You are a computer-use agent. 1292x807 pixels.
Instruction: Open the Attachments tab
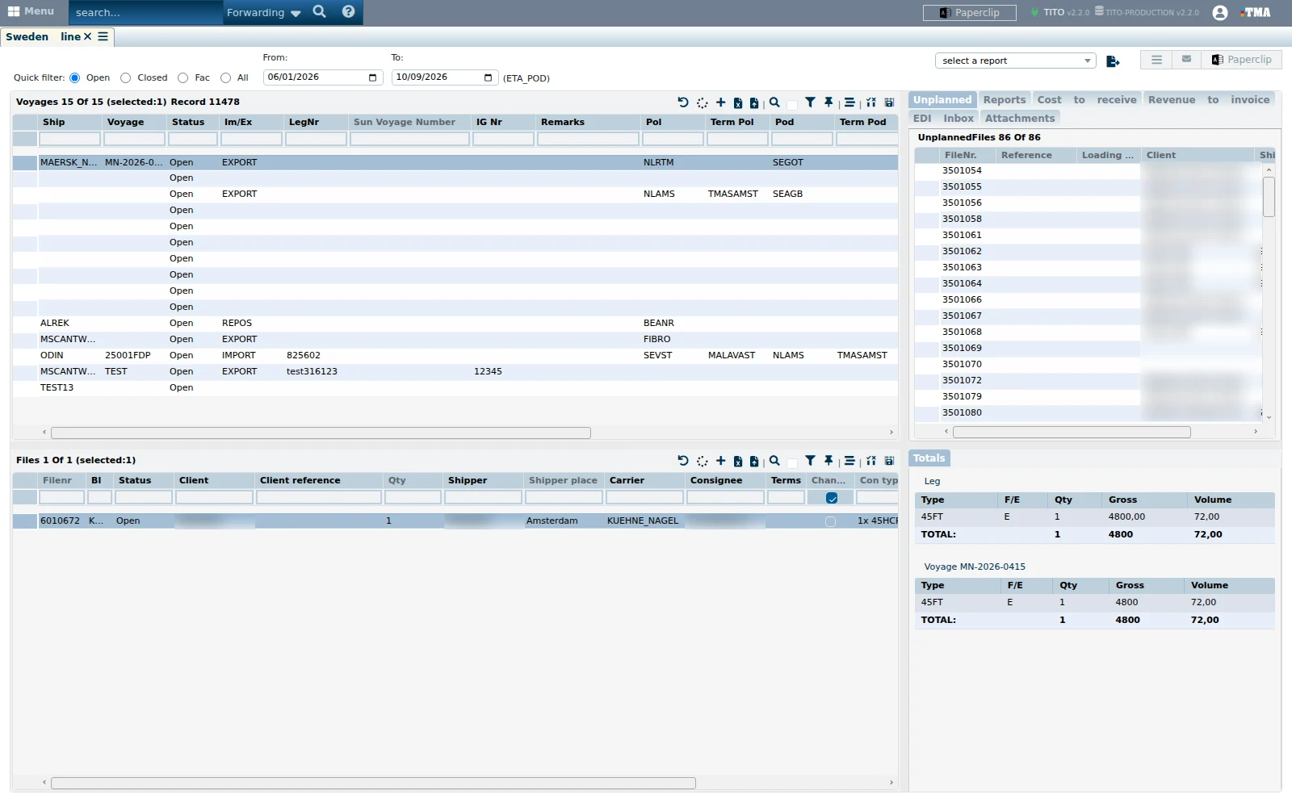click(1020, 119)
